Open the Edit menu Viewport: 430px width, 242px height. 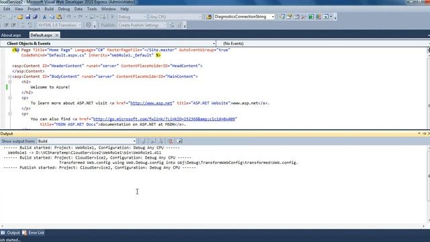[x=7, y=9]
